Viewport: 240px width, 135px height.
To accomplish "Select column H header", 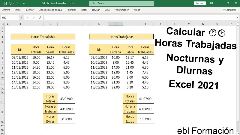I will tap(115, 24).
